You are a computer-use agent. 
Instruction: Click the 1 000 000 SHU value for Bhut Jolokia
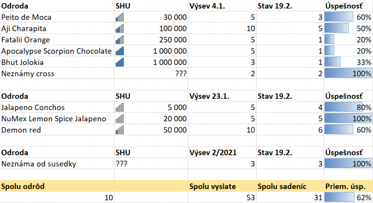click(x=170, y=62)
